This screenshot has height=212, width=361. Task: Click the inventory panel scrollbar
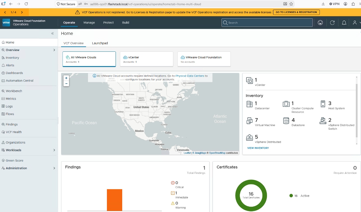(x=357, y=110)
